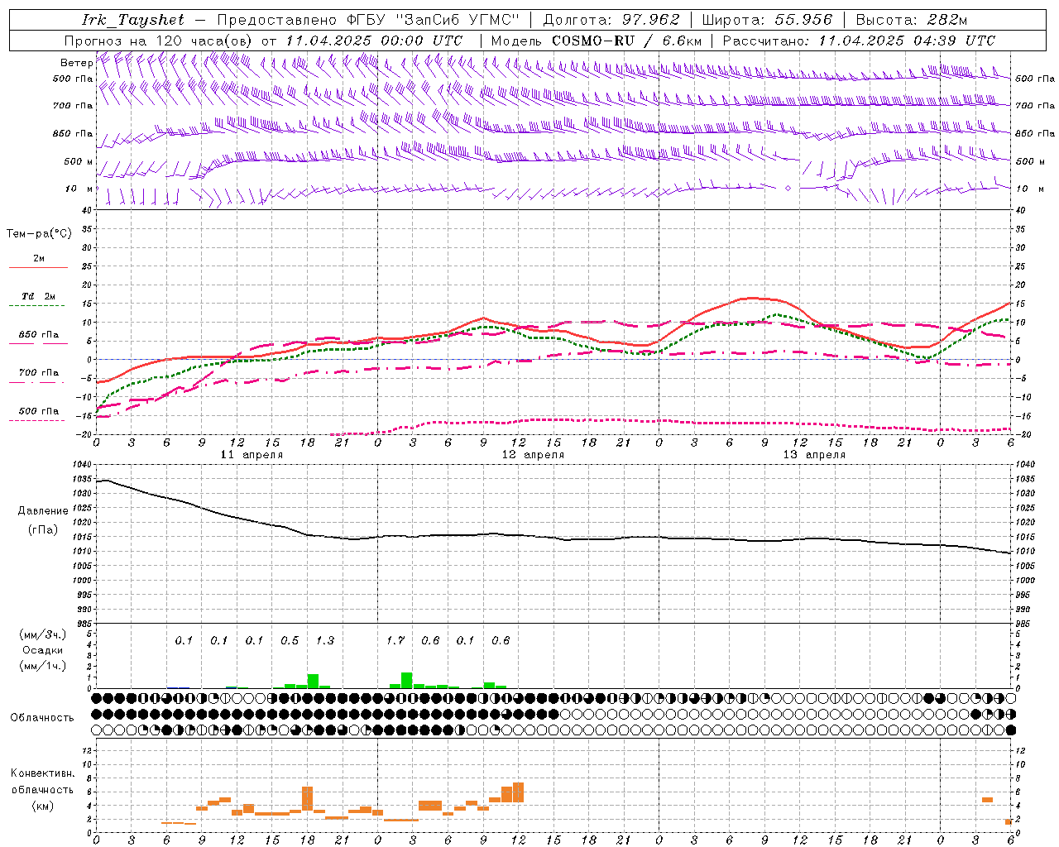Click the Широта: 55.956 value
The height and width of the screenshot is (847, 1059).
point(767,20)
